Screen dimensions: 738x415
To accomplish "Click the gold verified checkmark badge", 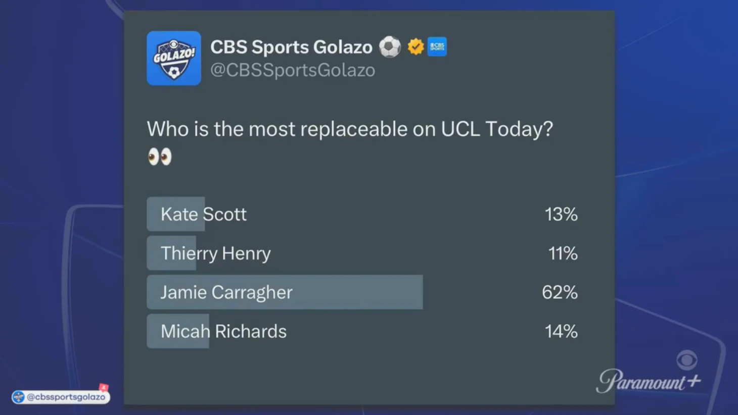I will pyautogui.click(x=416, y=47).
